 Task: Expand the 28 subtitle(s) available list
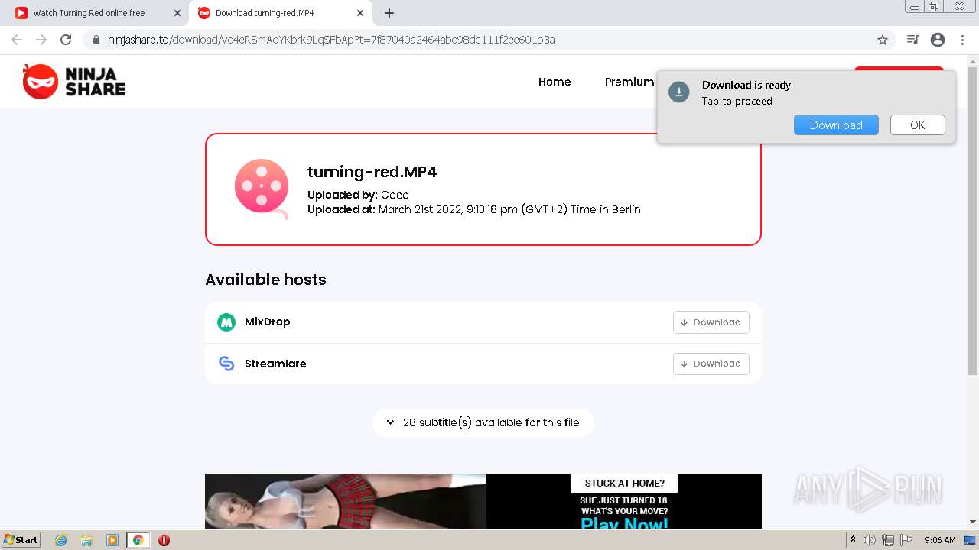(483, 422)
